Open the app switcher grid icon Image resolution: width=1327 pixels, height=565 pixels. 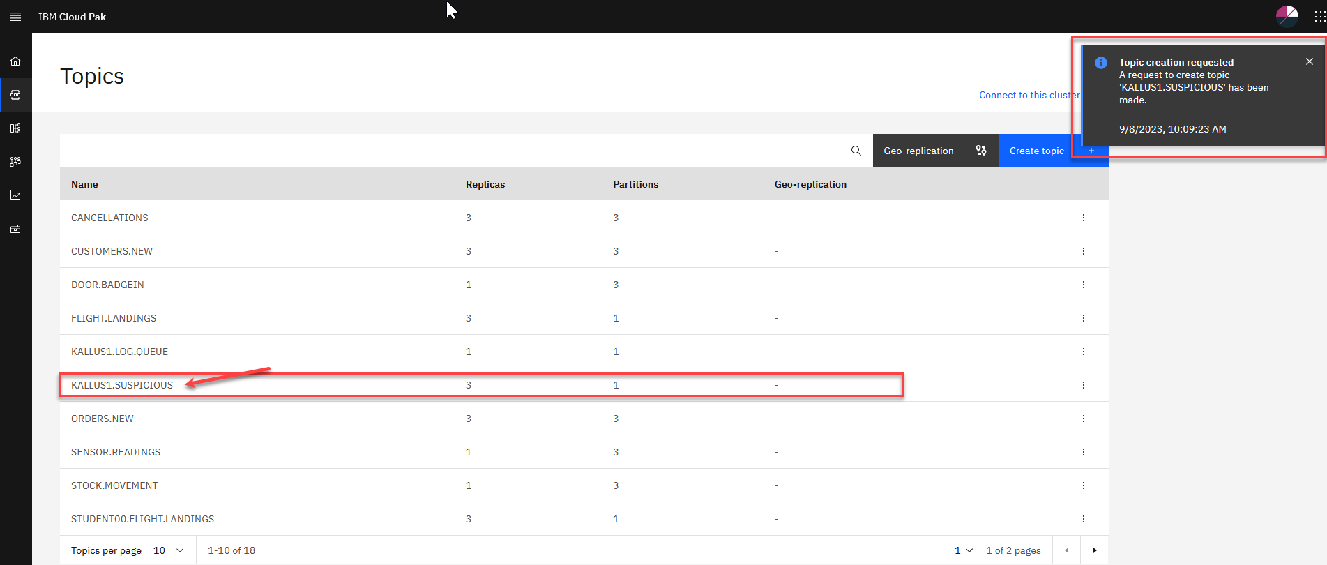[x=1319, y=17]
